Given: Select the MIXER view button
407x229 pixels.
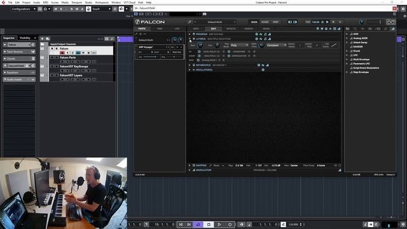Looking at the screenshot, I should tap(265, 22).
